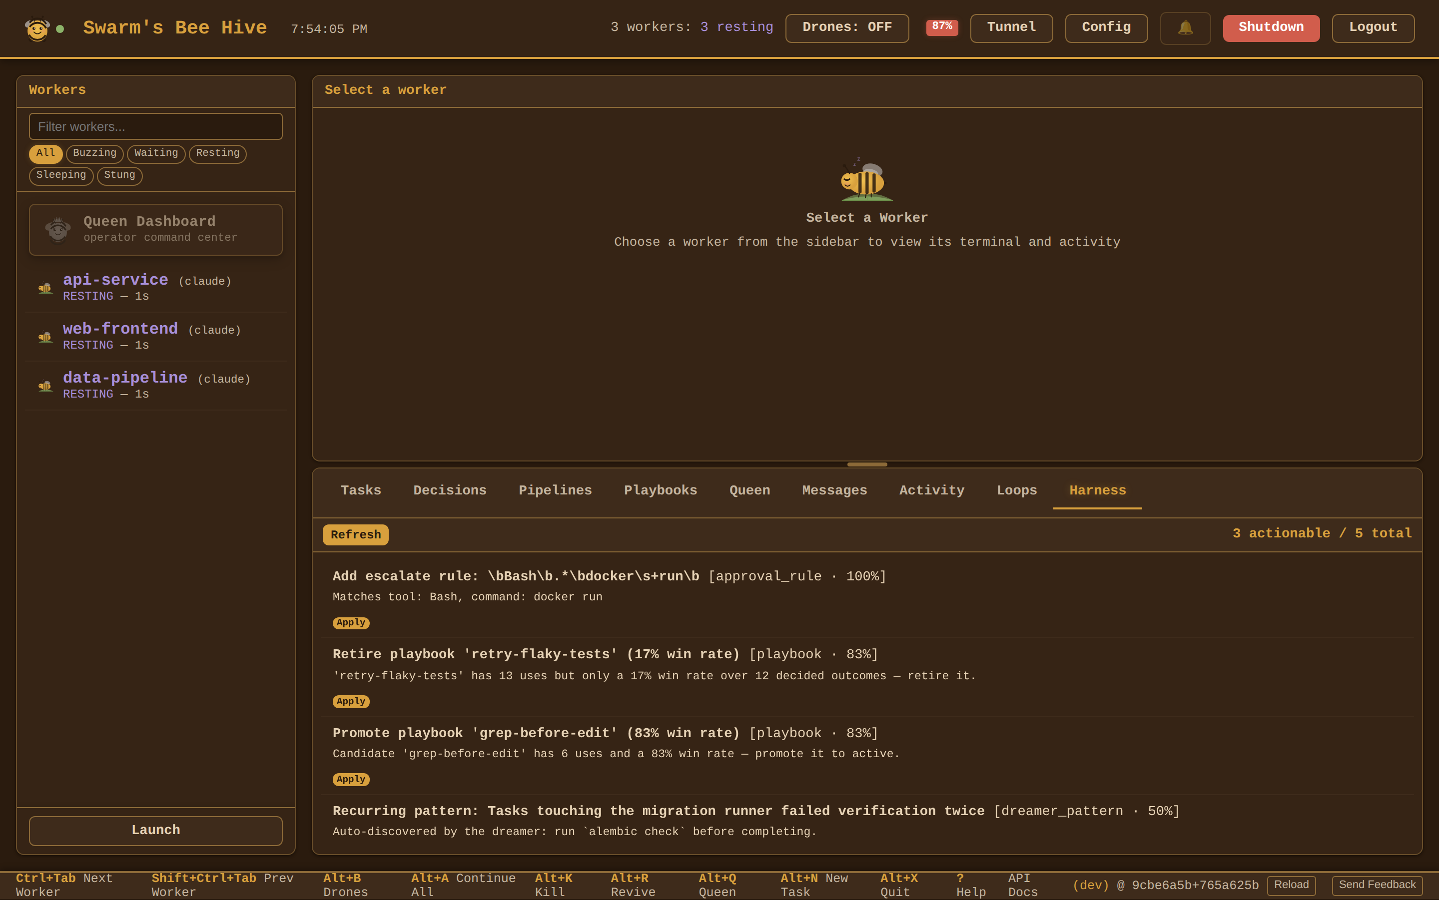Open the ? Help link
Screen dimensions: 1439x900
pos(971,885)
